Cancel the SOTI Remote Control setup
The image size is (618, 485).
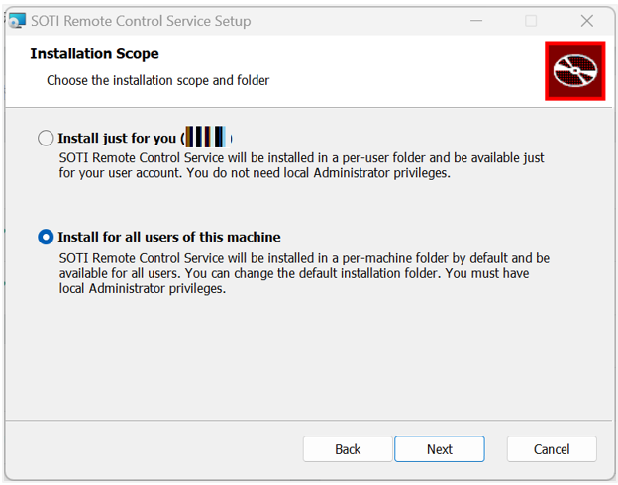pyautogui.click(x=552, y=449)
